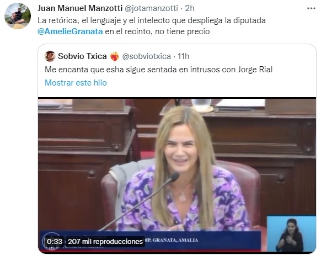This screenshot has width=321, height=255.
Task: Click the flaming heart emoji beside Sobvio Txica
Action: pyautogui.click(x=115, y=56)
